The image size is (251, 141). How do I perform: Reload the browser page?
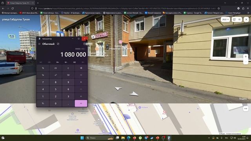13,8
